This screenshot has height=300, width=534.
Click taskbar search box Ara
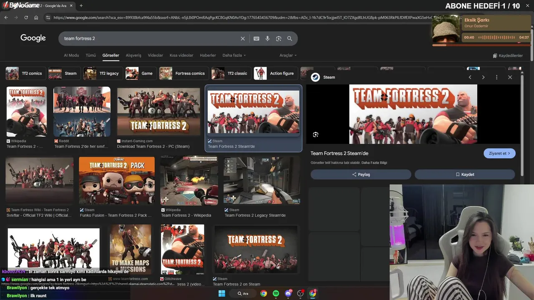pos(243,293)
